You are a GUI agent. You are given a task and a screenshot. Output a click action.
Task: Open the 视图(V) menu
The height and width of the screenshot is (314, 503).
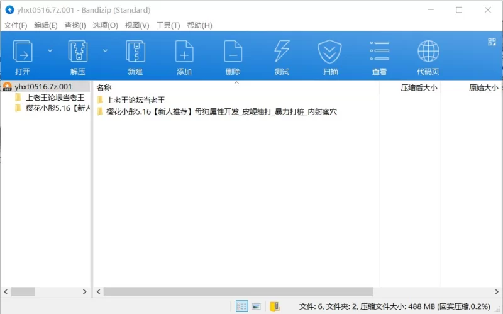click(137, 25)
